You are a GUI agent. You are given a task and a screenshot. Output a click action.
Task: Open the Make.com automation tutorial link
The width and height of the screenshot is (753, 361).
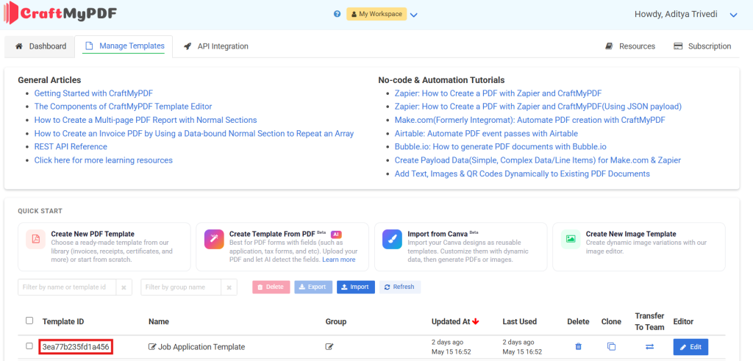coord(529,120)
